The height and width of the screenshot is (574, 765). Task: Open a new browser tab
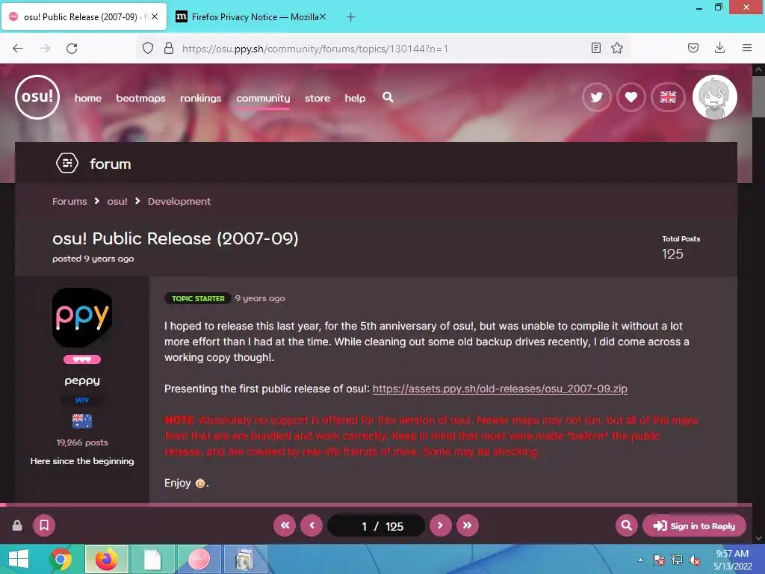(351, 17)
